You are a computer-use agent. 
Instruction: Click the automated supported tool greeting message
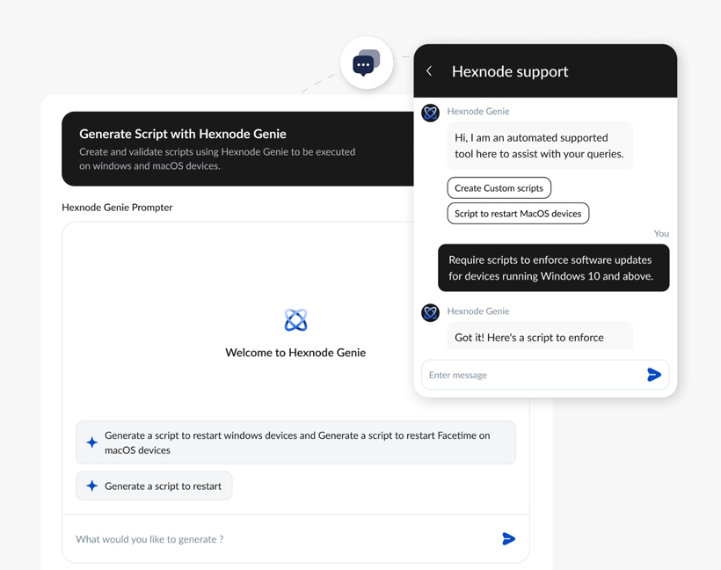[540, 145]
